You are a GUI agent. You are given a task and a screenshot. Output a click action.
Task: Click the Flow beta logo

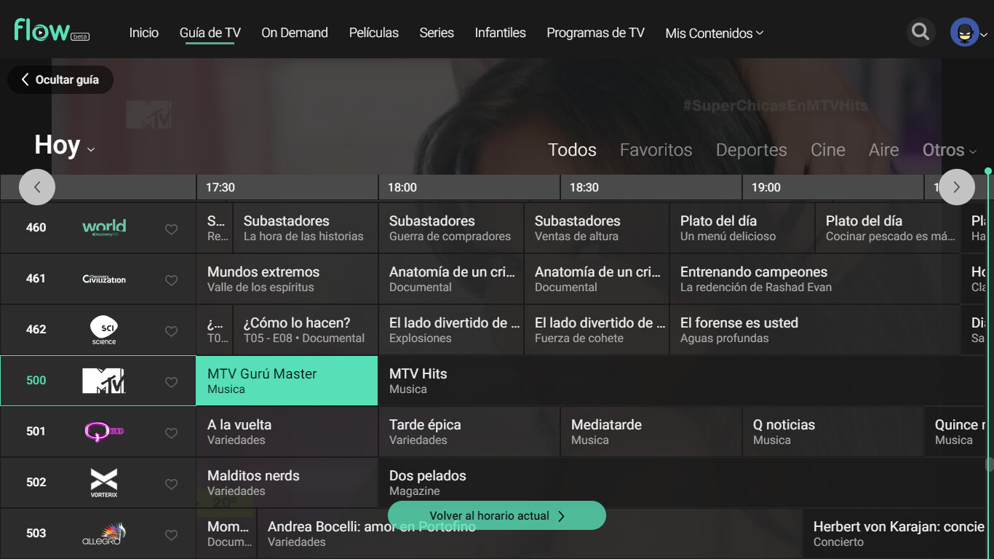[x=52, y=30]
